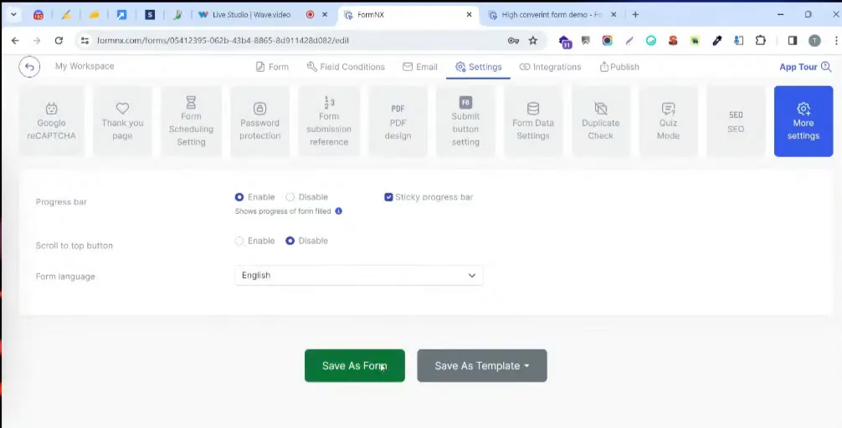Click the Save As Form button

click(x=354, y=366)
